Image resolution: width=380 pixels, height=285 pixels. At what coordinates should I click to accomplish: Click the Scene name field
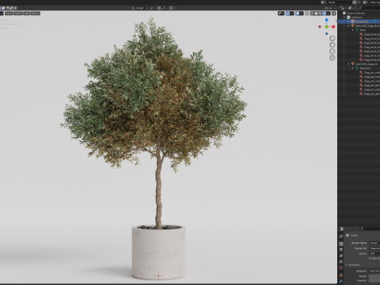coord(340,2)
